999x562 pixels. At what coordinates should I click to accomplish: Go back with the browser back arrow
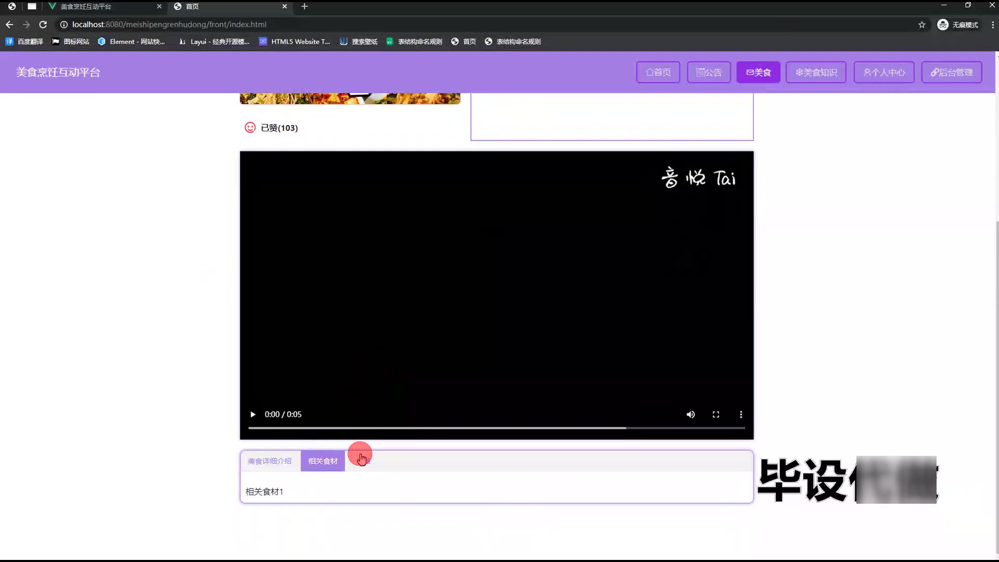point(9,24)
